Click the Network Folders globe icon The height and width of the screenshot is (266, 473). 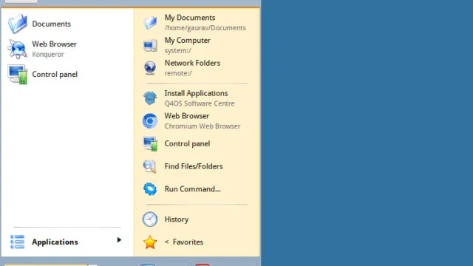[x=150, y=68]
